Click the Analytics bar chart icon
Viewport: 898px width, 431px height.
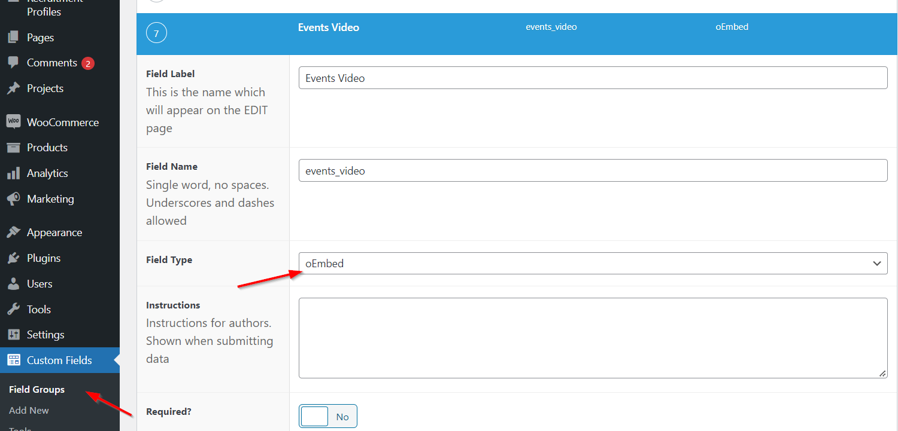point(13,173)
